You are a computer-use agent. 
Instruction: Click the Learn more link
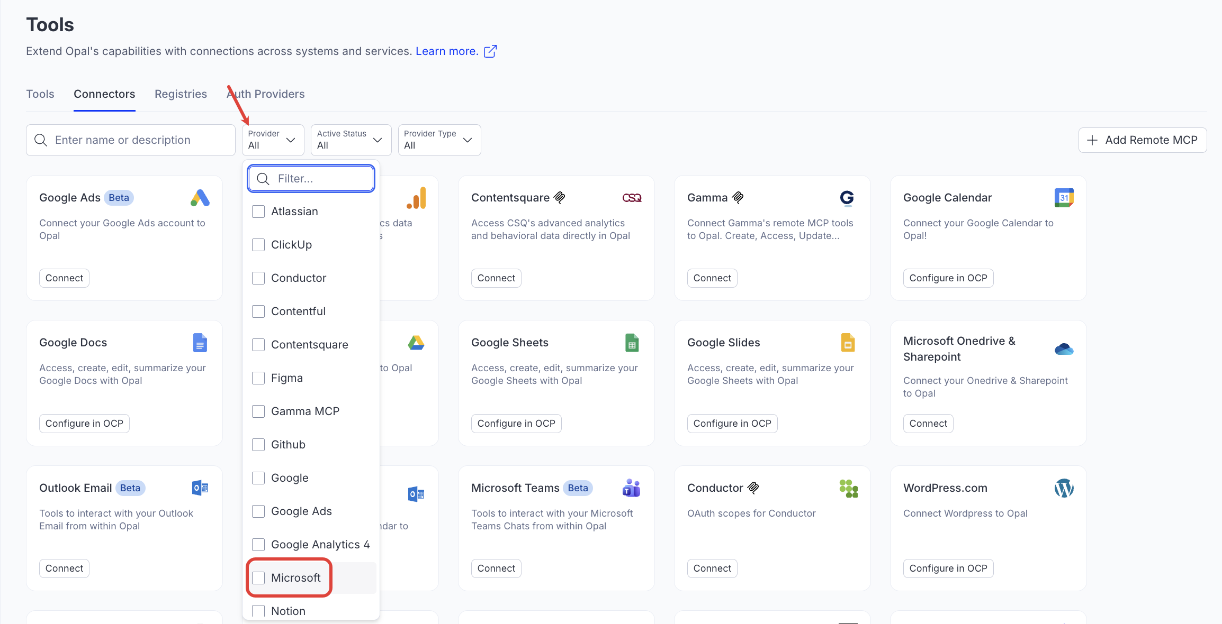click(x=447, y=51)
